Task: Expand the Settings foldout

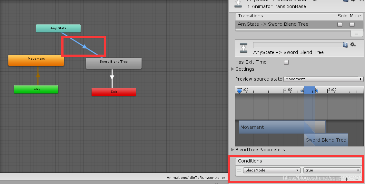Action: [232, 69]
